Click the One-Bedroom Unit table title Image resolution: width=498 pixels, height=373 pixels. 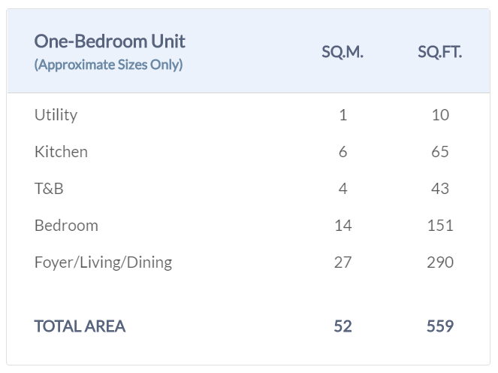(110, 41)
